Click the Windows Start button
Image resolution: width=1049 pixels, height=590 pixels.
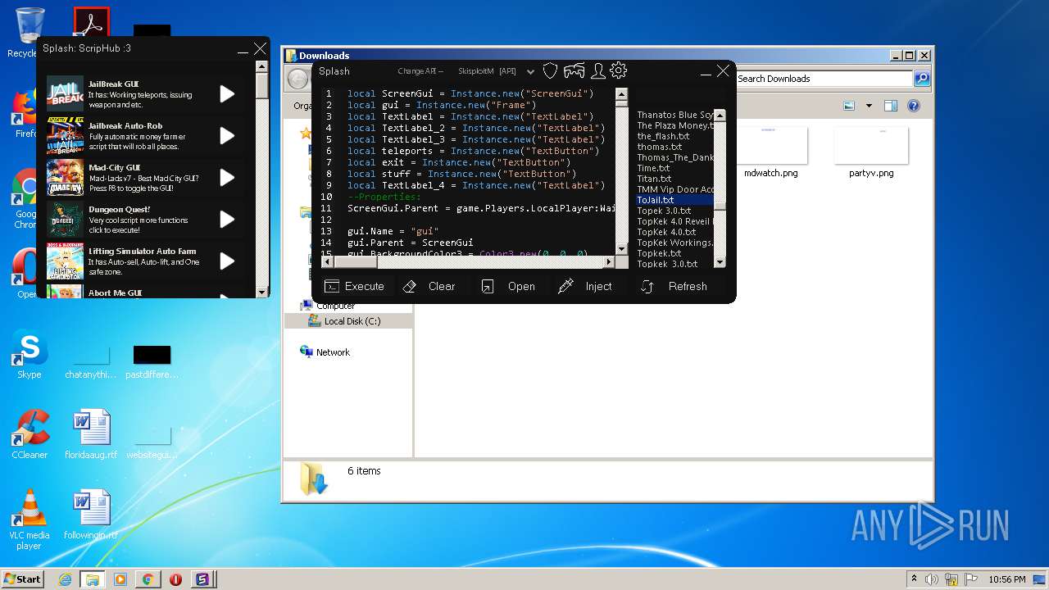(22, 579)
